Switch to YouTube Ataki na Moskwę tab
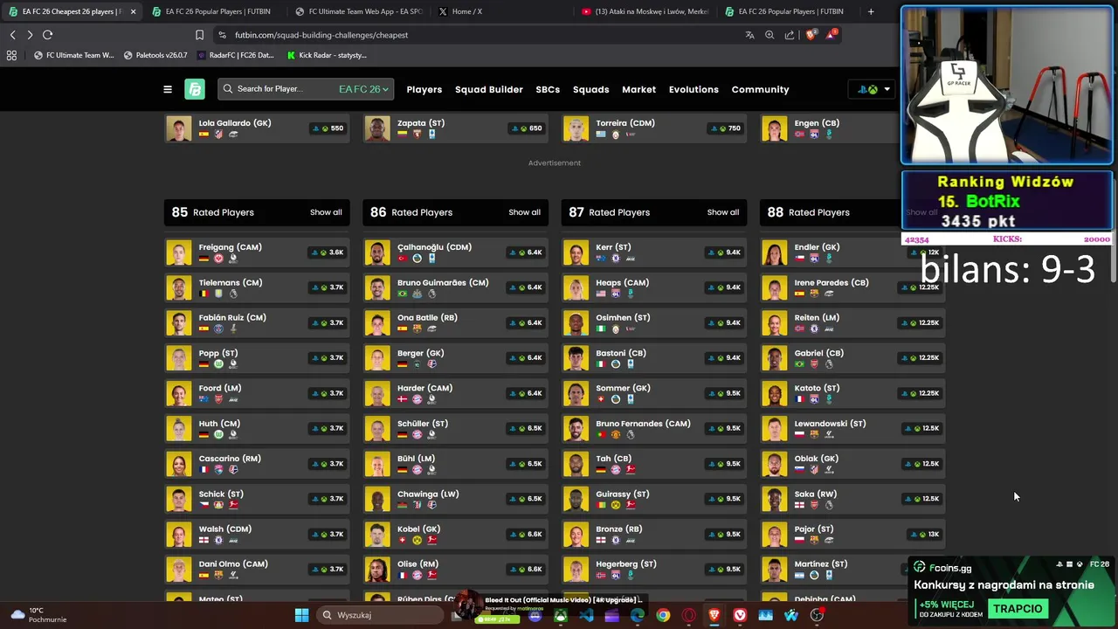The image size is (1118, 629). (x=645, y=11)
